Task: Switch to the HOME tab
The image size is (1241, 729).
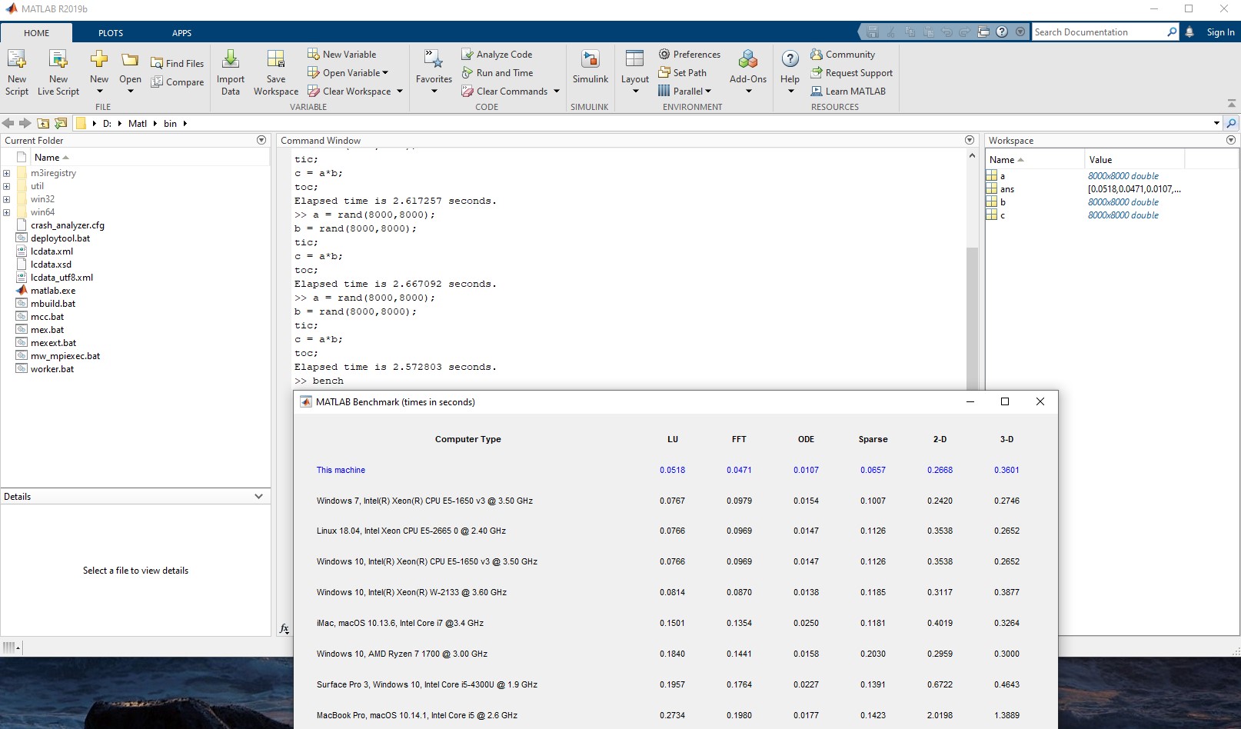Action: (36, 33)
